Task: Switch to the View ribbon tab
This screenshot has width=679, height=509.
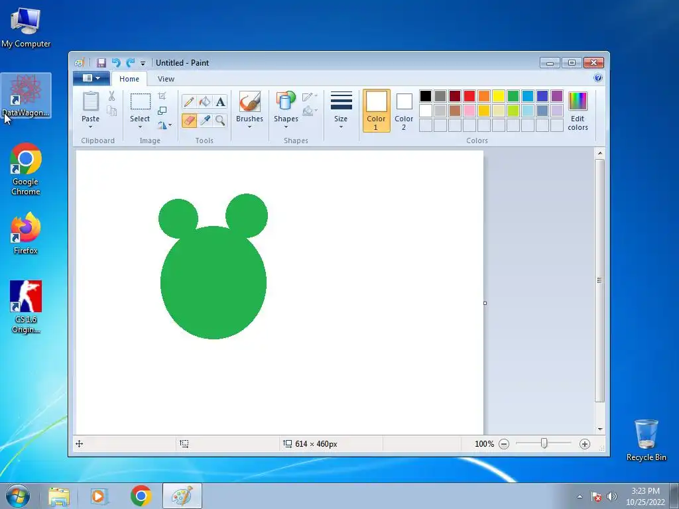Action: [x=166, y=79]
